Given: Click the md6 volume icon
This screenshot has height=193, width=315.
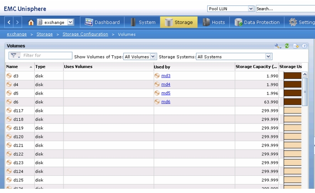Looking at the screenshot, I should [157, 102].
